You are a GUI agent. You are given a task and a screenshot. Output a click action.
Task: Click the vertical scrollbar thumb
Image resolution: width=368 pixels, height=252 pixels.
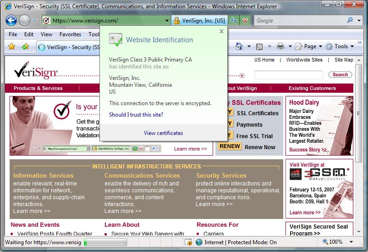pos(359,113)
